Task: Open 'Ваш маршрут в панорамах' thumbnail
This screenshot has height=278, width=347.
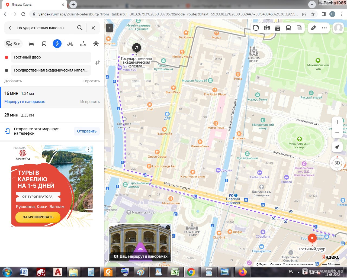Action: pyautogui.click(x=140, y=243)
